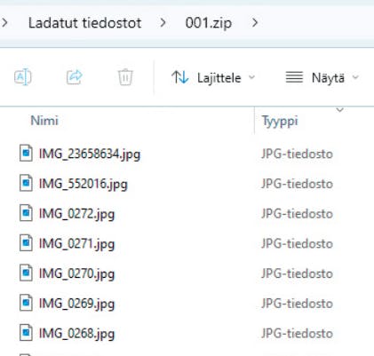Sort by the Nimi column header
374x356 pixels.
click(x=44, y=121)
